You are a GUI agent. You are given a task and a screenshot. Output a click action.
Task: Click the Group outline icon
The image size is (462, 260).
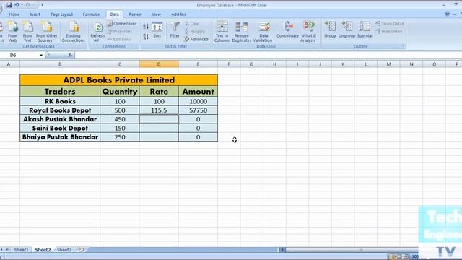pyautogui.click(x=330, y=27)
